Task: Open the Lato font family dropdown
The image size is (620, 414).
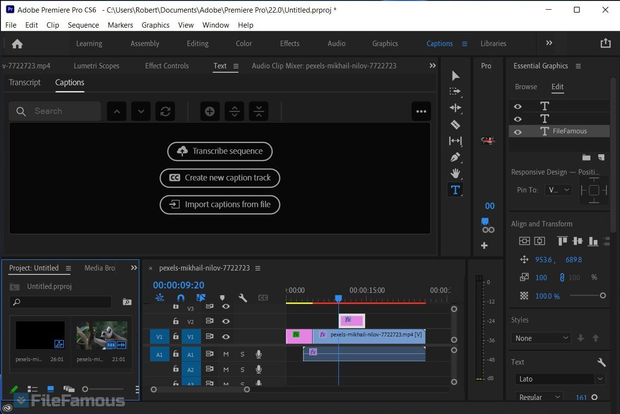Action: 560,379
